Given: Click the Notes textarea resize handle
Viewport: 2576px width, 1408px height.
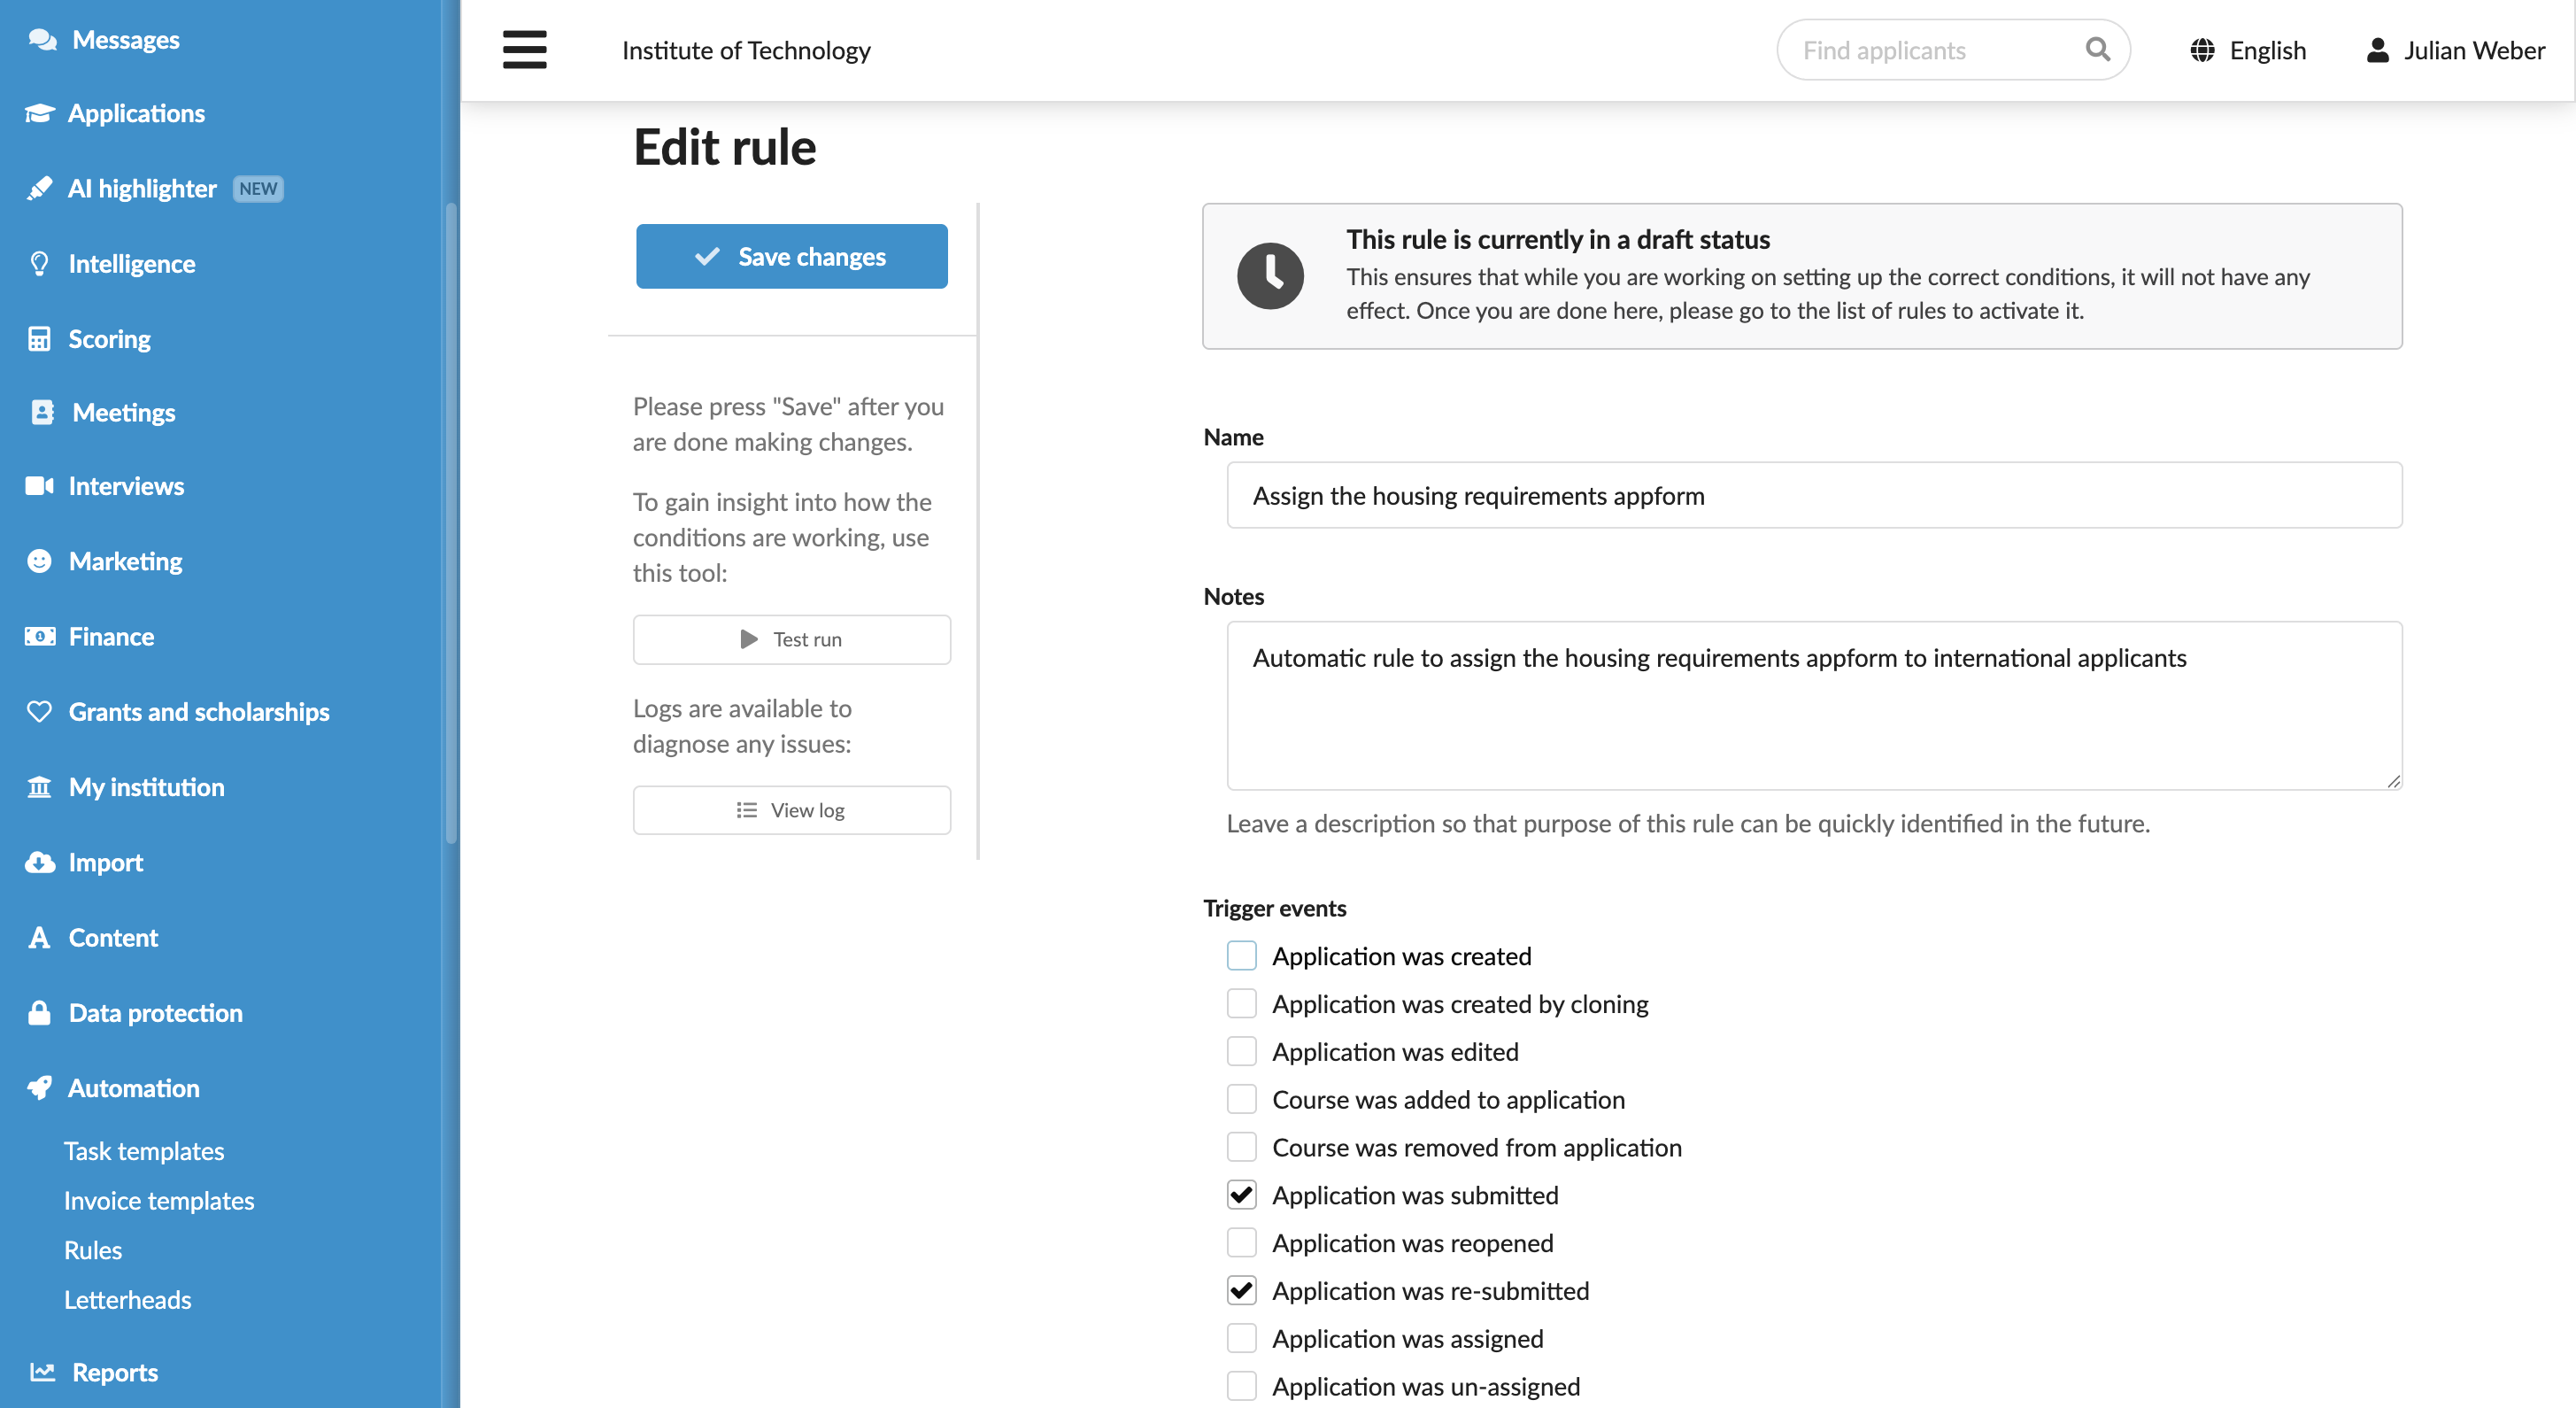Looking at the screenshot, I should pos(2393,781).
